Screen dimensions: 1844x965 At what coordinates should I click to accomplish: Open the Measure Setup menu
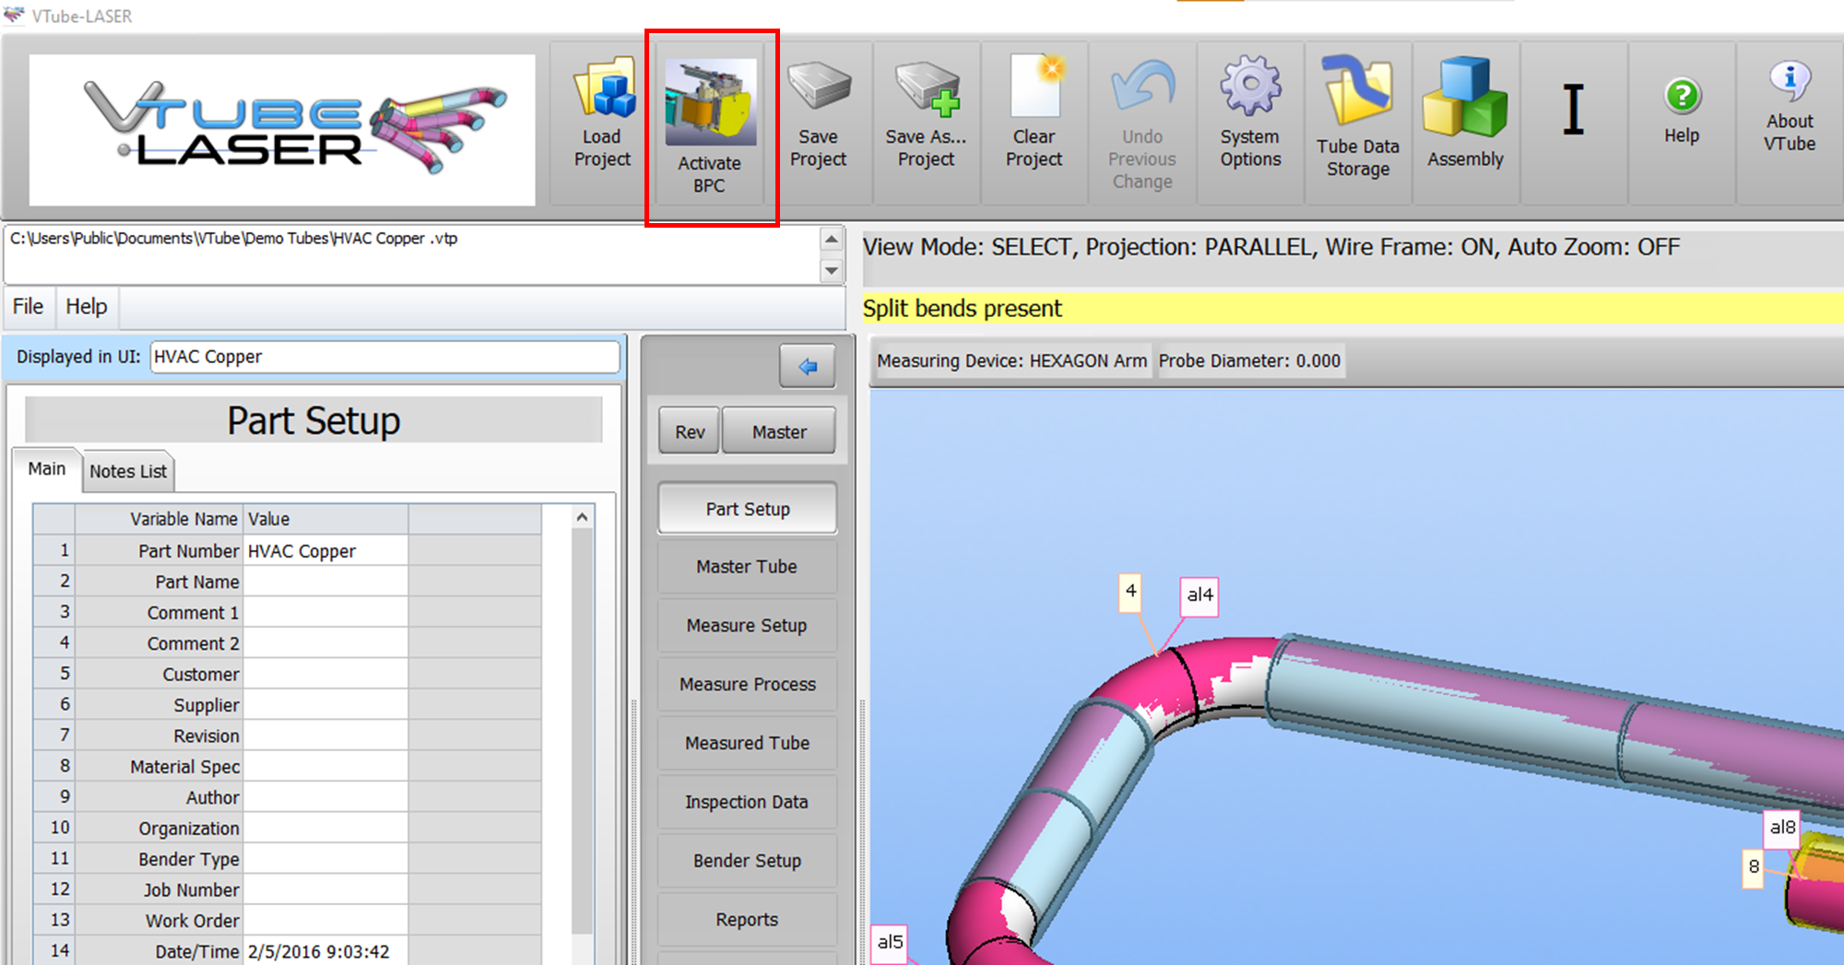(x=748, y=626)
